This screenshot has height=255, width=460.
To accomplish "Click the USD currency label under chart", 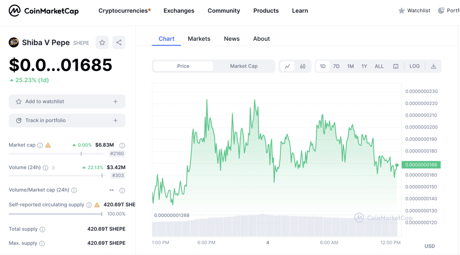I will tap(430, 246).
